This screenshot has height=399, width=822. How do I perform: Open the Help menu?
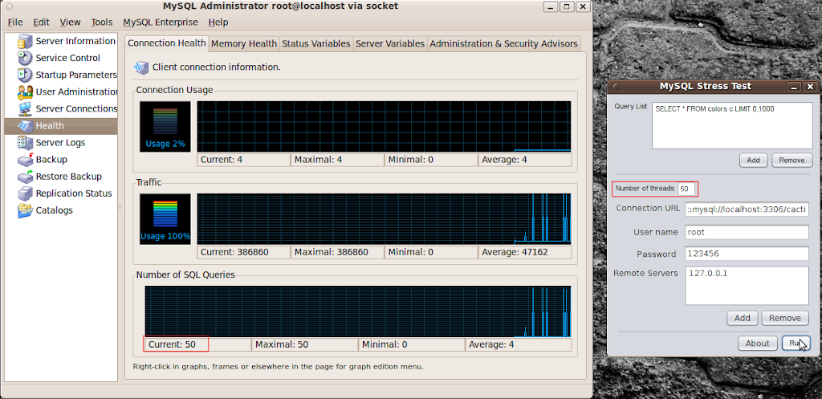pos(218,22)
